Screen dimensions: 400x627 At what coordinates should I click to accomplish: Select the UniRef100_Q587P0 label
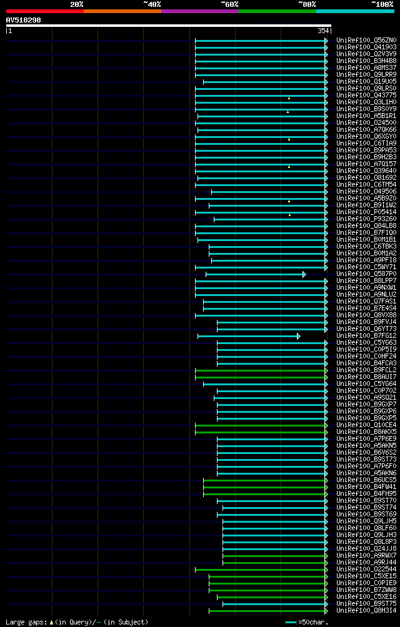pos(366,274)
